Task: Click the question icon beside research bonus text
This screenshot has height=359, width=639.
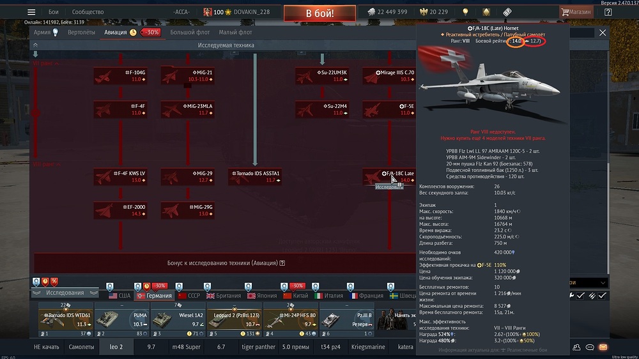Action: click(282, 263)
